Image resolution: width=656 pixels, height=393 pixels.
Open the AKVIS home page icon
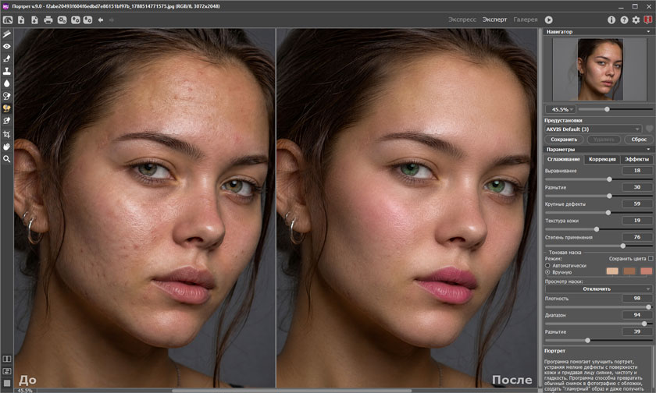[8, 20]
